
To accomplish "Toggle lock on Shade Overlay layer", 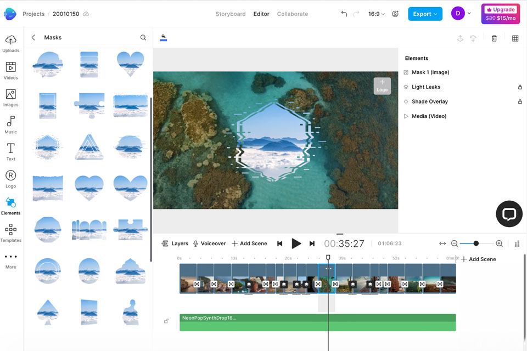I will click(519, 101).
